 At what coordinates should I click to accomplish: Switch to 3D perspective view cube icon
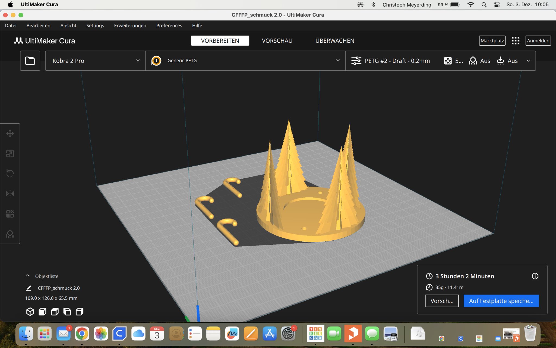coord(30,312)
